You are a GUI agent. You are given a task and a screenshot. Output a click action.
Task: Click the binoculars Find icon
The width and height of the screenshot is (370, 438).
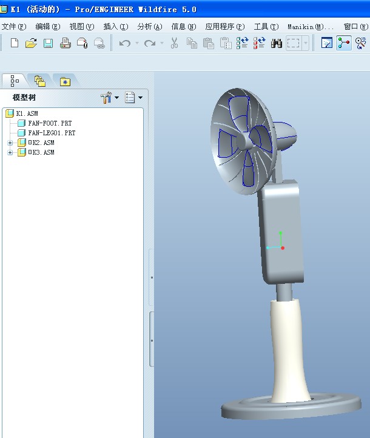coord(276,43)
